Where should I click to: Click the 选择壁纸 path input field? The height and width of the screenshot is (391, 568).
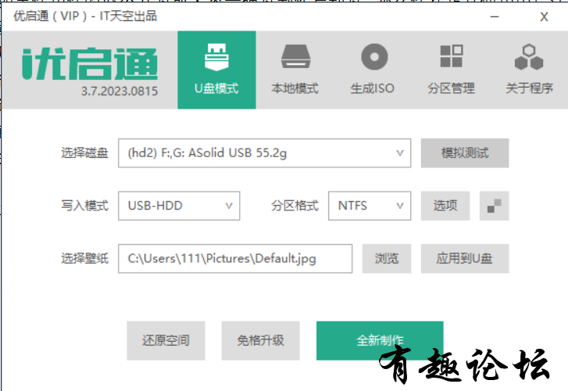(x=235, y=259)
